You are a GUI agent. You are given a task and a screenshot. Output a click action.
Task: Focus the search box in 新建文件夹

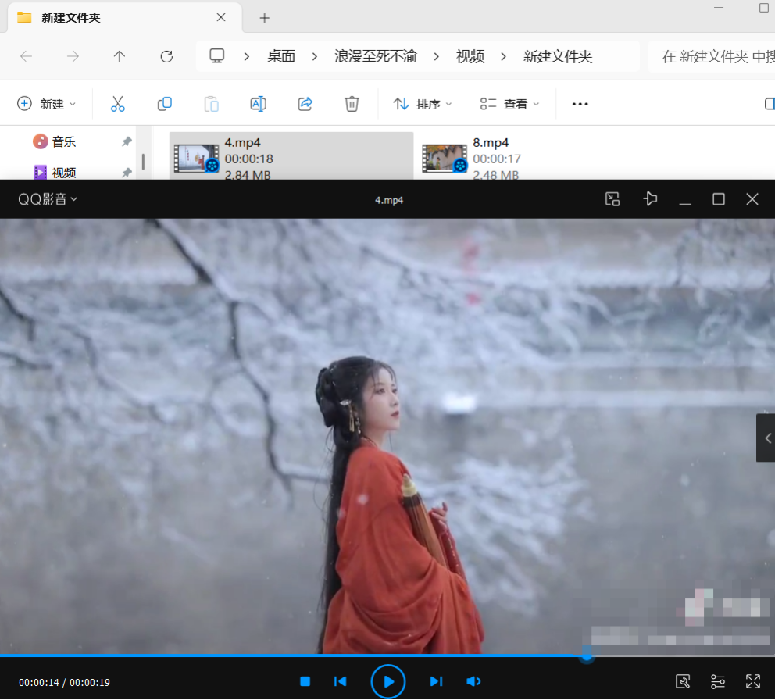711,56
